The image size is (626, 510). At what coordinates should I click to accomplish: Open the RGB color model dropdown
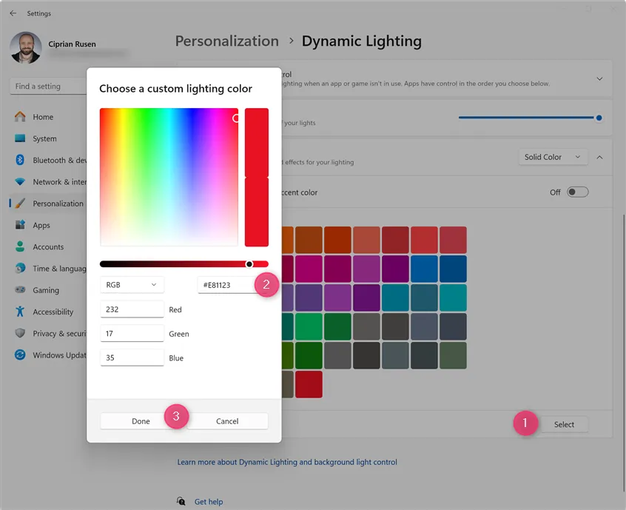[132, 285]
